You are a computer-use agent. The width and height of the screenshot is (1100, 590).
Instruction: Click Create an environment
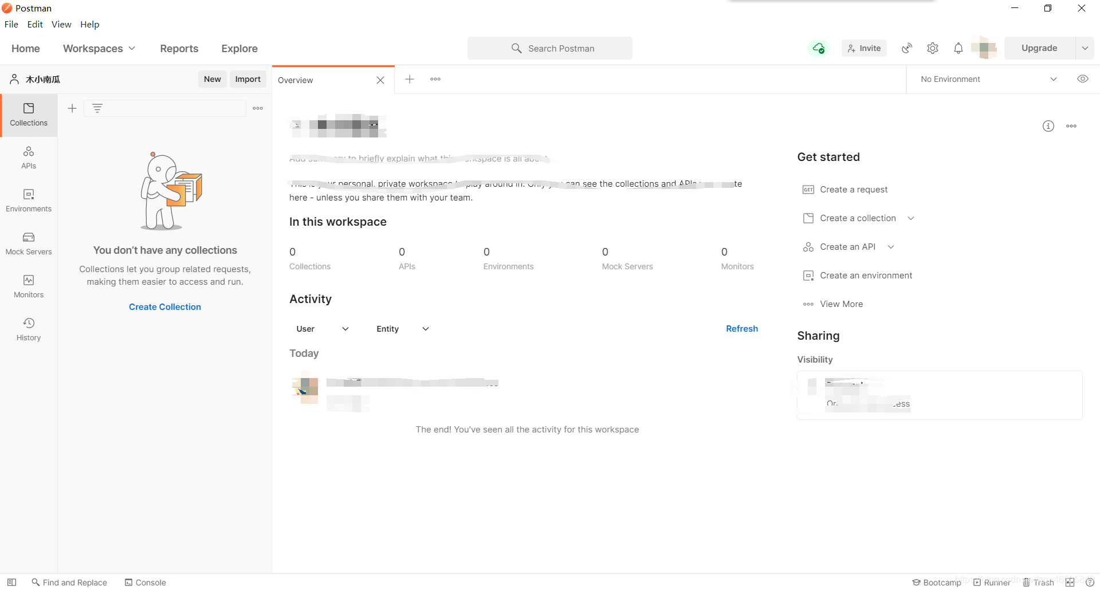click(858, 276)
